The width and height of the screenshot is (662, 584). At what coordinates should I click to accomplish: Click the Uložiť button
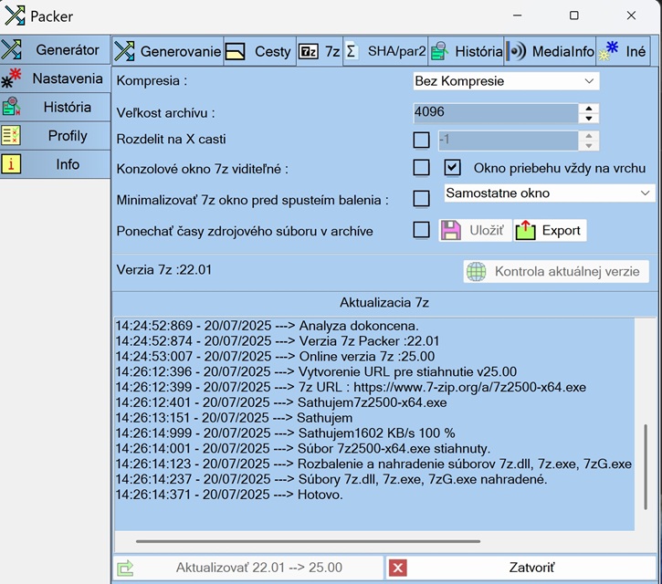[x=475, y=230]
